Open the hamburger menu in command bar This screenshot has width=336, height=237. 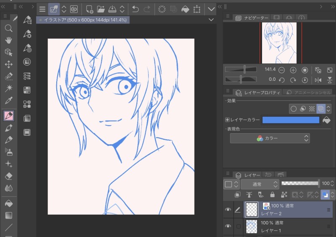click(42, 9)
